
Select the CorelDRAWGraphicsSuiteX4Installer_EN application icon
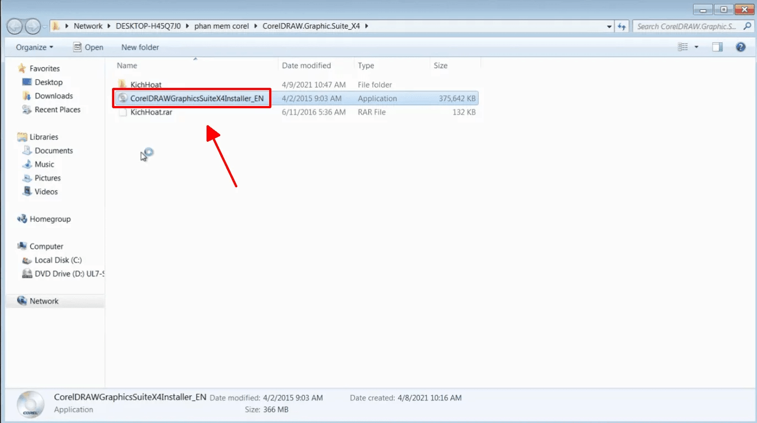pyautogui.click(x=123, y=98)
